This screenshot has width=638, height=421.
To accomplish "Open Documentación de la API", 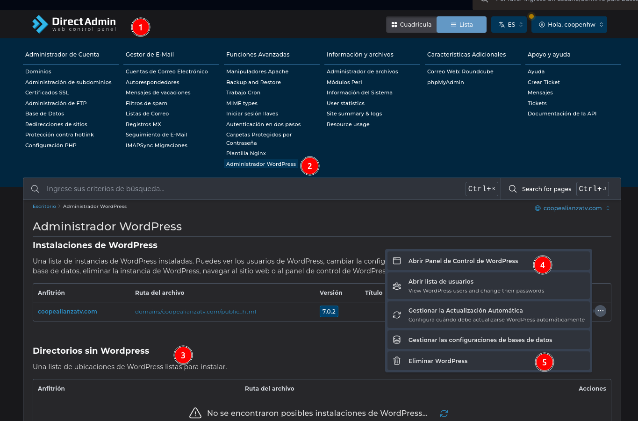I will [562, 114].
